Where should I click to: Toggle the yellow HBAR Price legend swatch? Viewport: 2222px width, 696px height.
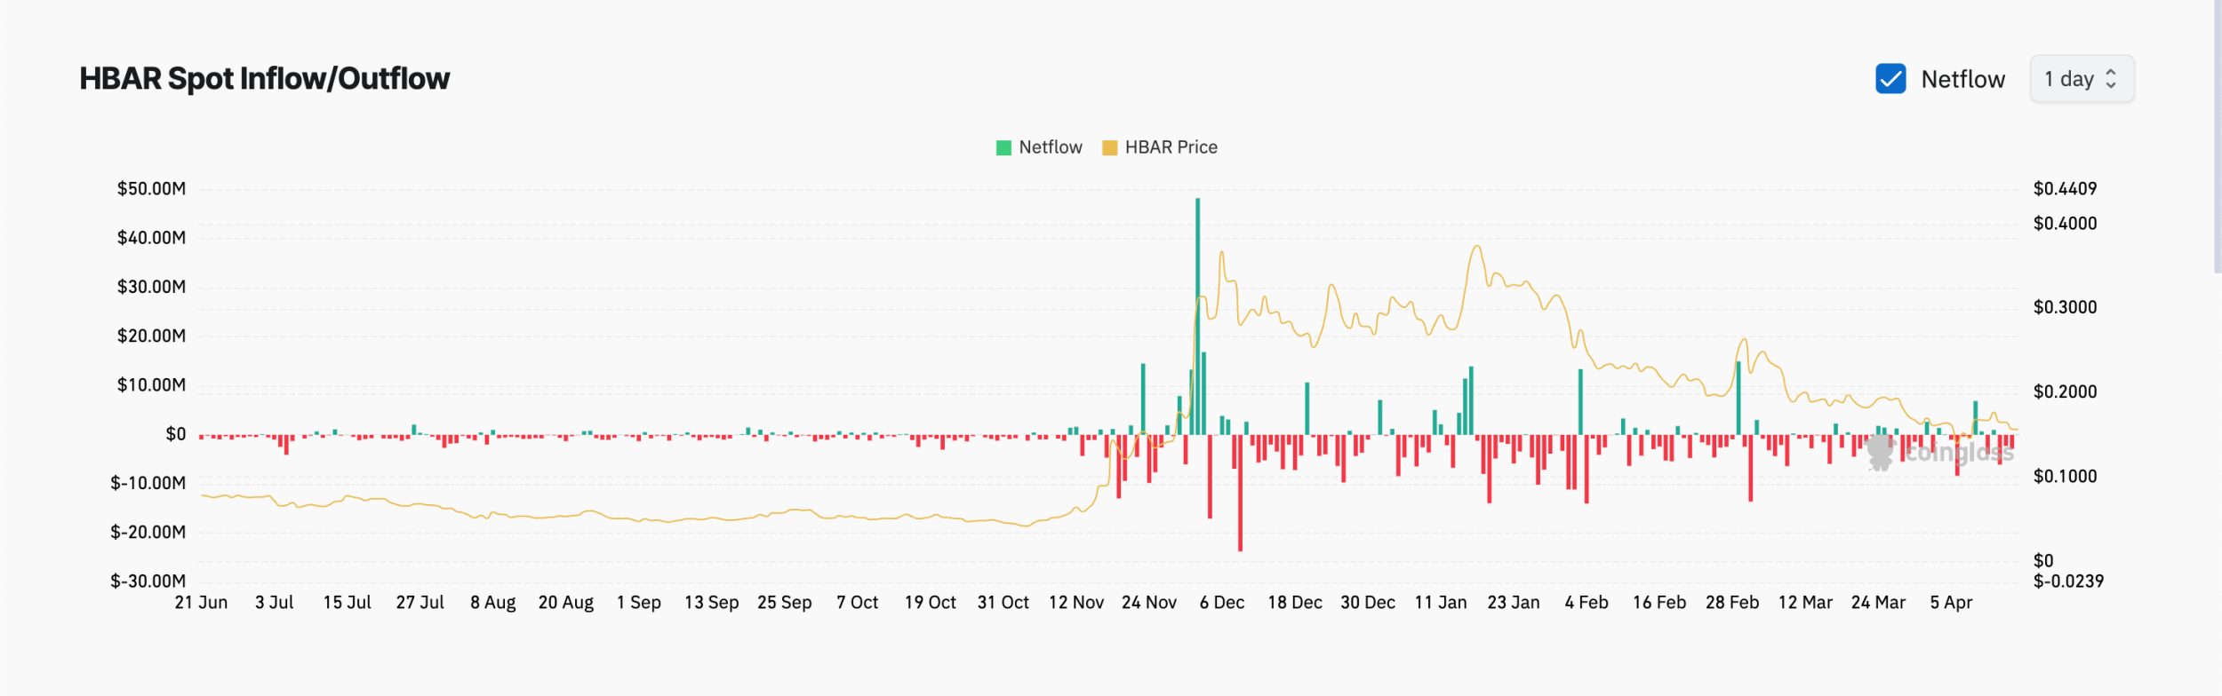coord(1109,147)
